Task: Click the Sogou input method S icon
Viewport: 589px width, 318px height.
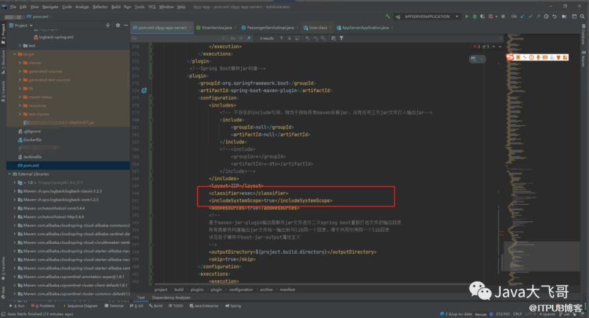Action: 509,58
